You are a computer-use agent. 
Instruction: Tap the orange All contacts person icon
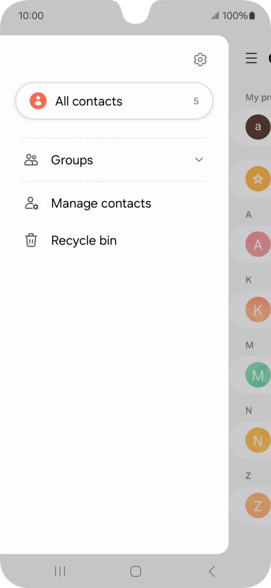[x=38, y=101]
